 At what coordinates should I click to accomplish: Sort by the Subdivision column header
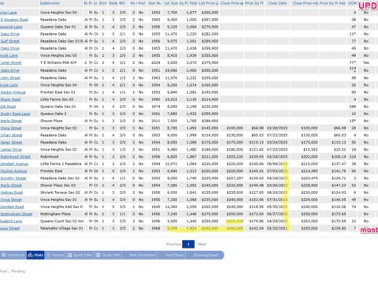(x=50, y=3)
